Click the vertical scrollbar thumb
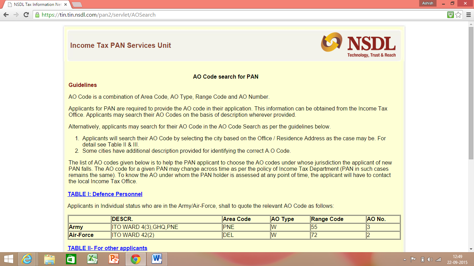The image size is (474, 266). click(471, 92)
